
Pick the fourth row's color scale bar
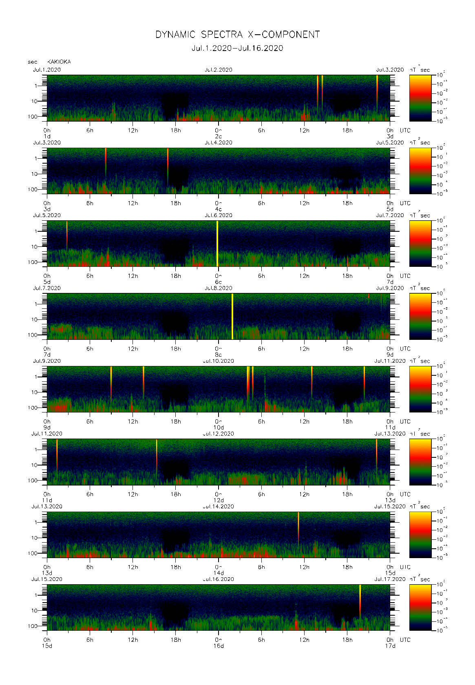[x=420, y=316]
